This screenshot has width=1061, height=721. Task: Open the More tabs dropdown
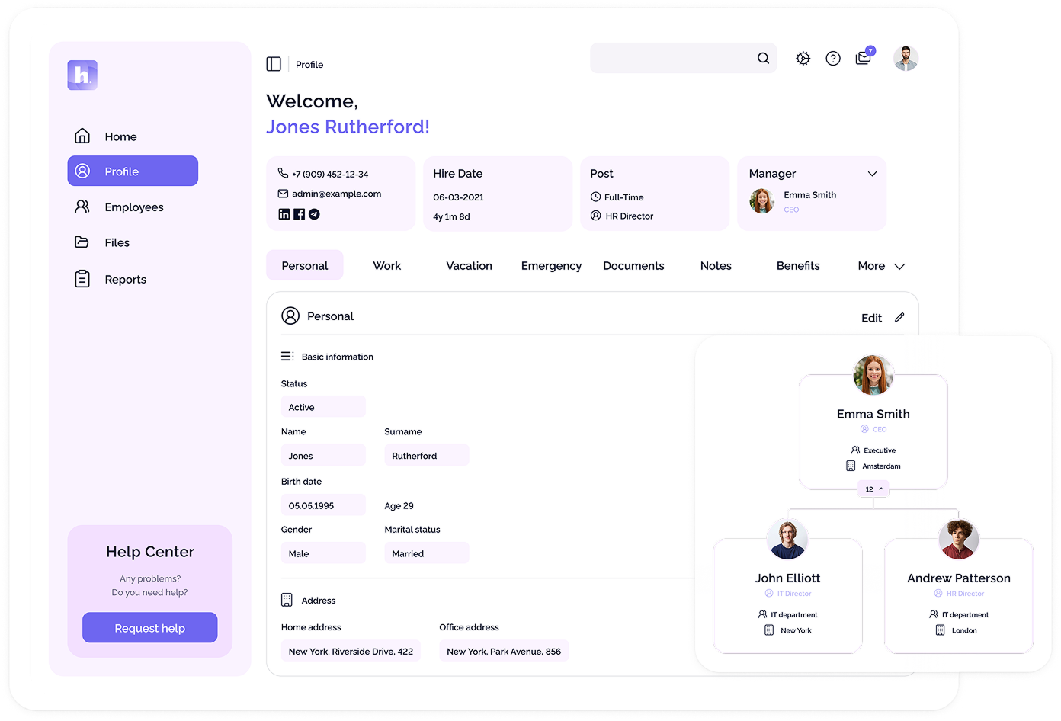(x=900, y=267)
